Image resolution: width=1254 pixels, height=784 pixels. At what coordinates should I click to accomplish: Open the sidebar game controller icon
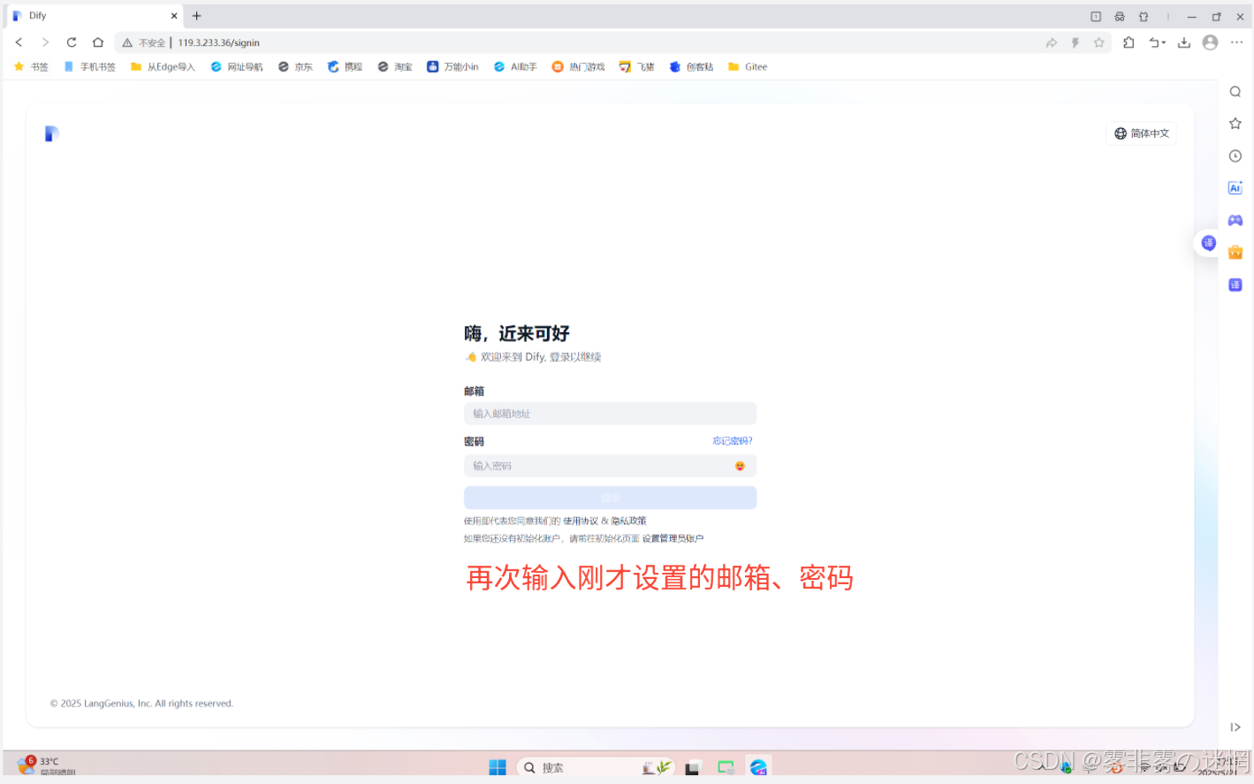[1235, 220]
